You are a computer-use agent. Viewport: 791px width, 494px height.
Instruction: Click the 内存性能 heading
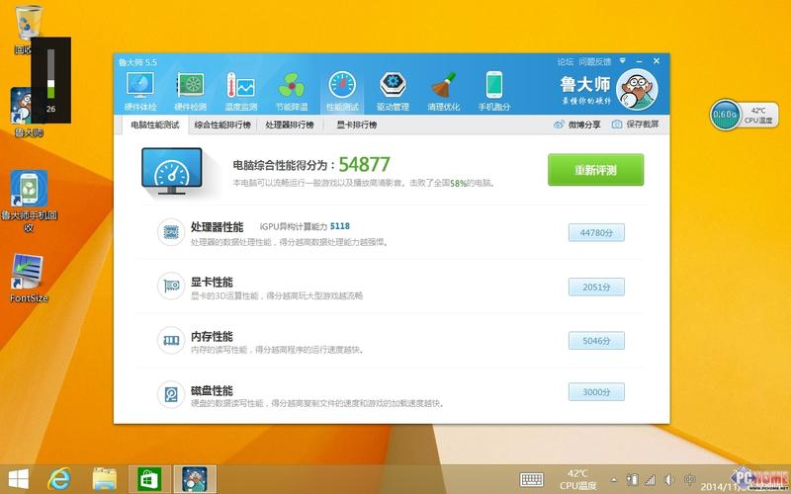212,336
